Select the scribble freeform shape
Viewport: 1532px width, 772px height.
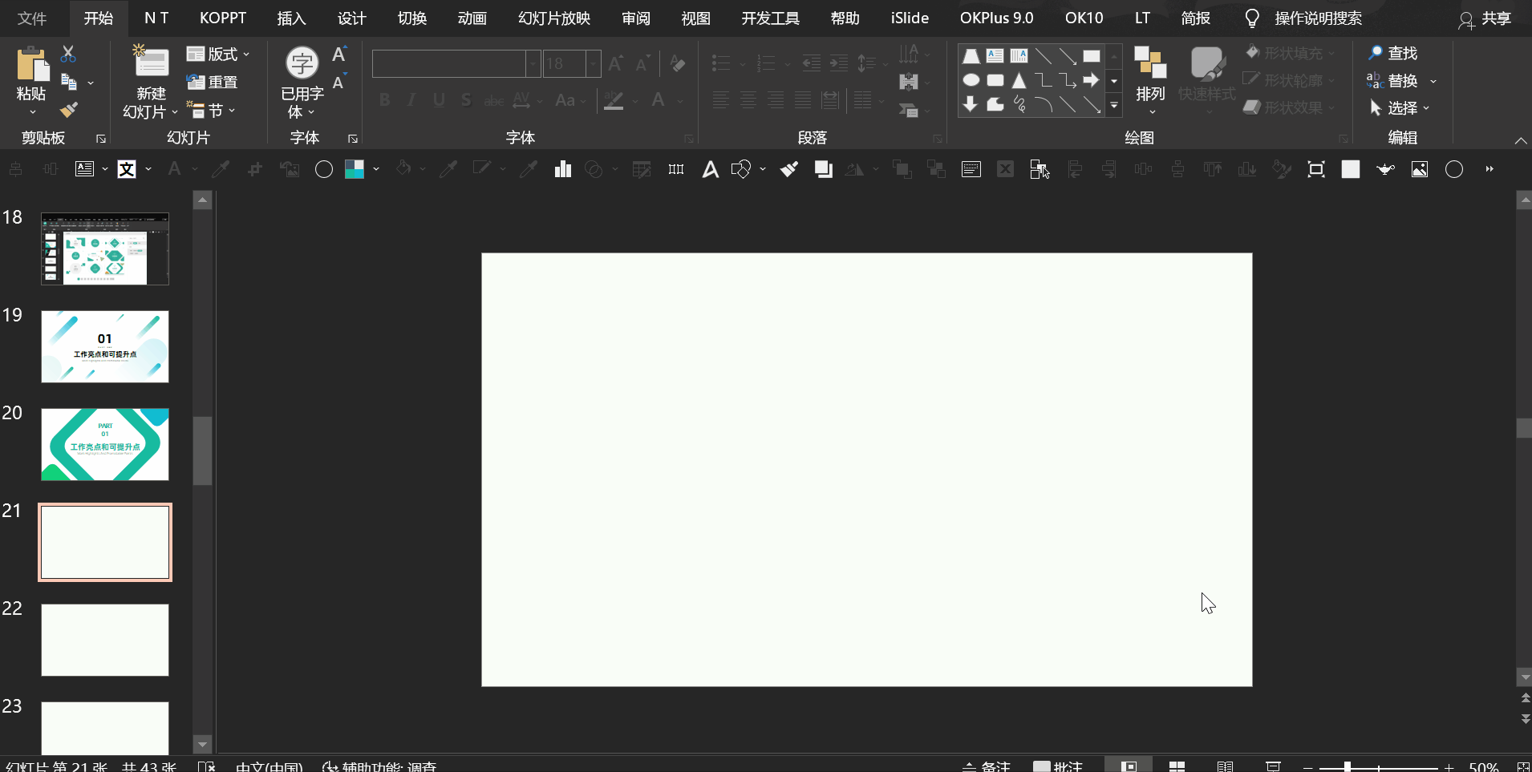tap(1019, 104)
